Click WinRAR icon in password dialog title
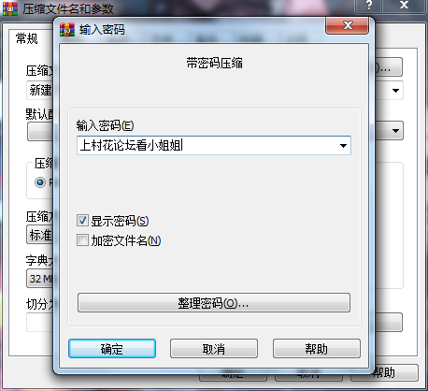 [67, 30]
